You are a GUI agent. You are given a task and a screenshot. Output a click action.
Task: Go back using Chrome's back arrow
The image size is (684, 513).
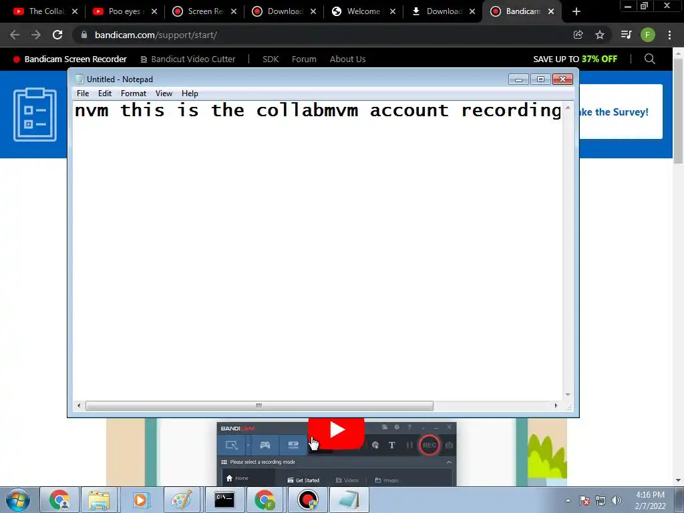click(x=15, y=35)
